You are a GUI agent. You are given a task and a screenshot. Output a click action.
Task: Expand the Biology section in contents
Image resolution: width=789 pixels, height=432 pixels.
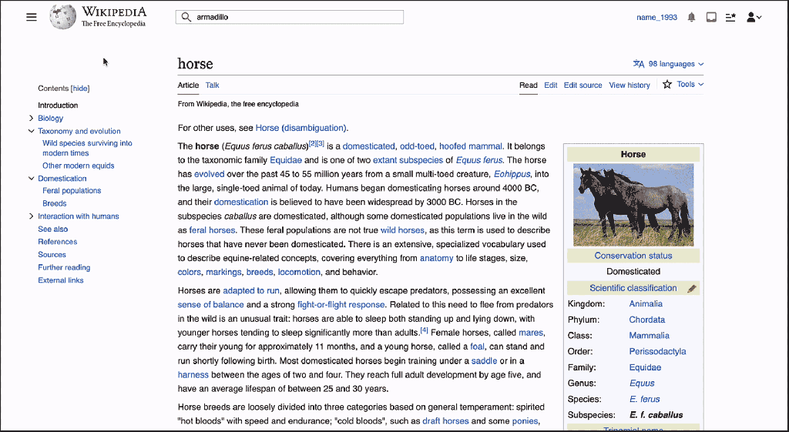pyautogui.click(x=31, y=119)
